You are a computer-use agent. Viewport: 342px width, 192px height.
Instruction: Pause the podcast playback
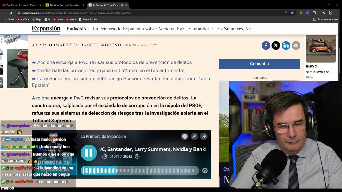pos(89,153)
